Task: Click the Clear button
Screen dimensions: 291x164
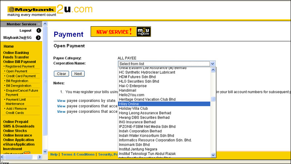Action: (x=61, y=74)
